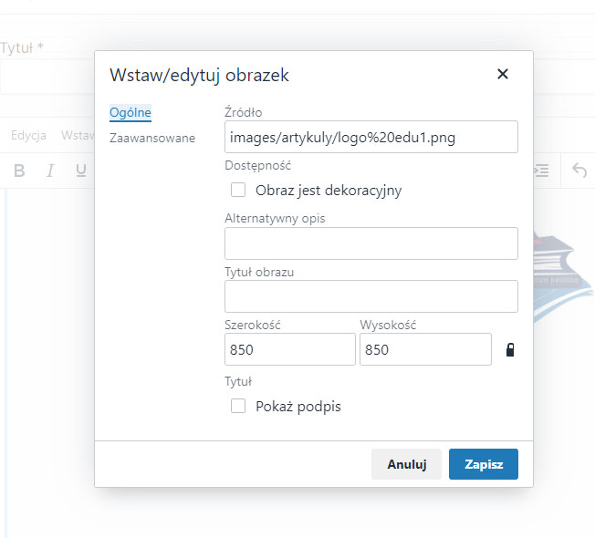Click the Undo arrow icon
The height and width of the screenshot is (538, 595).
click(579, 171)
